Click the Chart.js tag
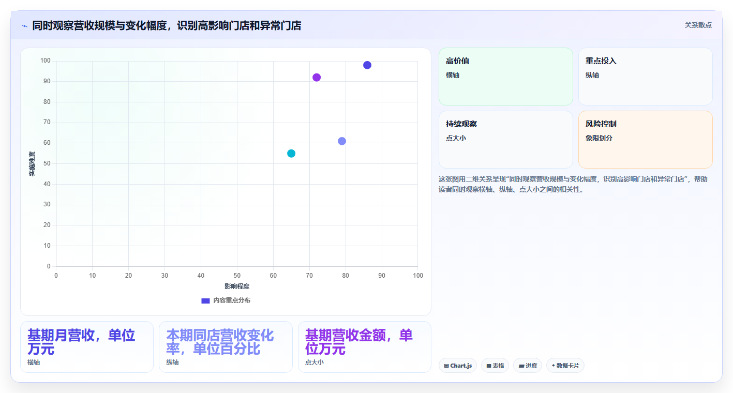The image size is (733, 393). [458, 366]
